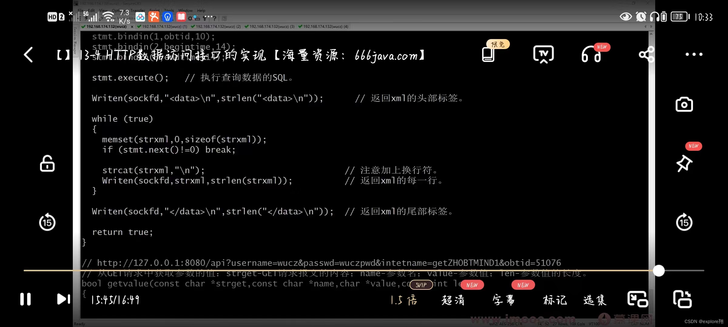Image resolution: width=728 pixels, height=327 pixels.
Task: Tap the blue lightbulb app notification icon
Action: (167, 17)
